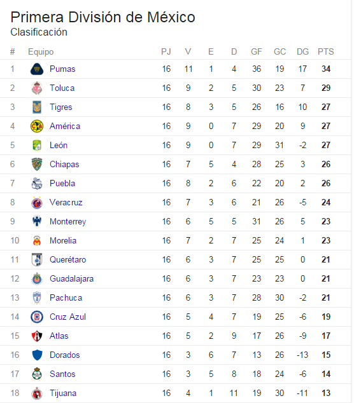The width and height of the screenshot is (354, 403).
Task: Click the PTS column header
Action: coord(326,51)
